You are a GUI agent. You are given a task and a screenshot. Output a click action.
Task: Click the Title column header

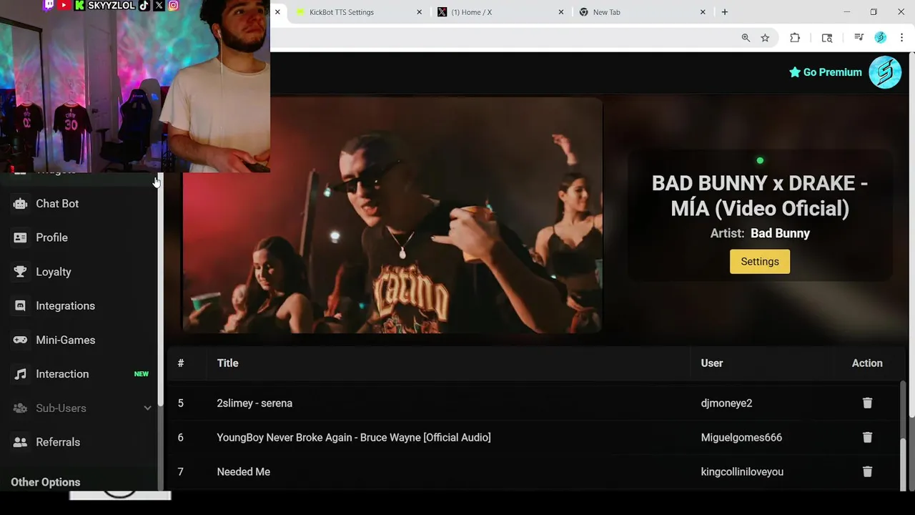227,363
